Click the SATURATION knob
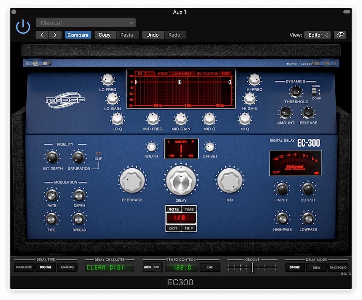The width and height of the screenshot is (362, 300). (x=79, y=157)
